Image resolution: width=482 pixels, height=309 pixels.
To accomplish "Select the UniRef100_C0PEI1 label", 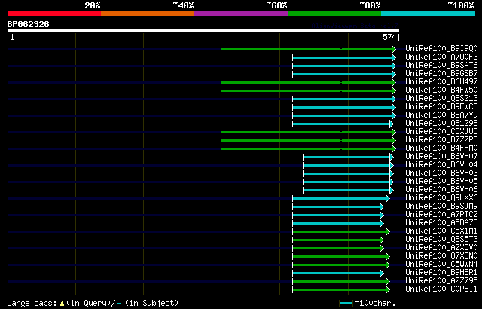I will point(441,289).
